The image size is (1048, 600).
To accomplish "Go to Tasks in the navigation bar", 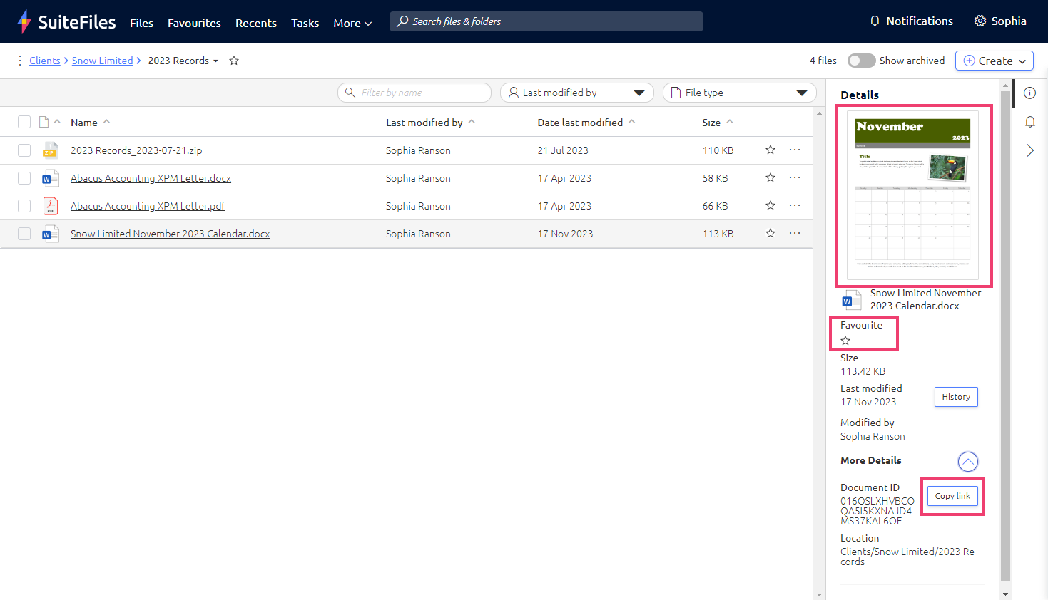I will [305, 23].
